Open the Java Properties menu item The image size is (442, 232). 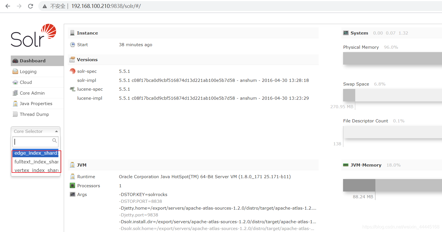tap(37, 104)
